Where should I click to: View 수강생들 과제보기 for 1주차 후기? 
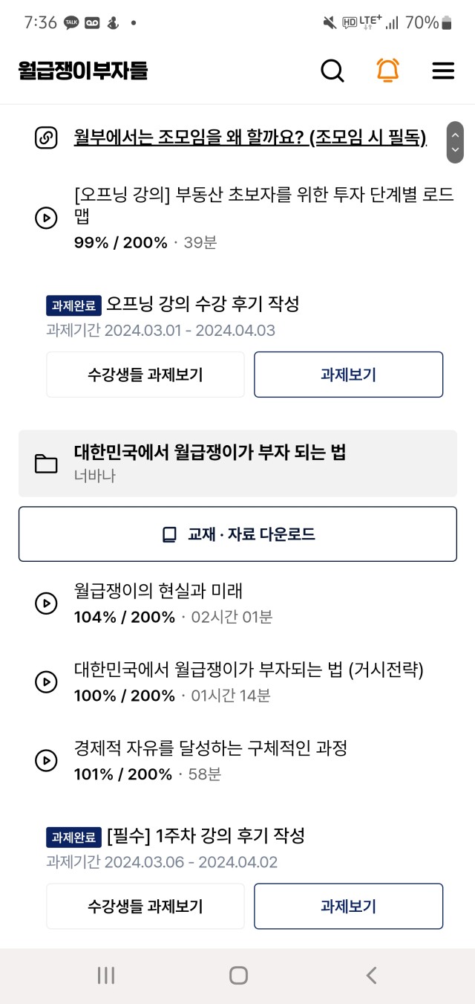(145, 906)
